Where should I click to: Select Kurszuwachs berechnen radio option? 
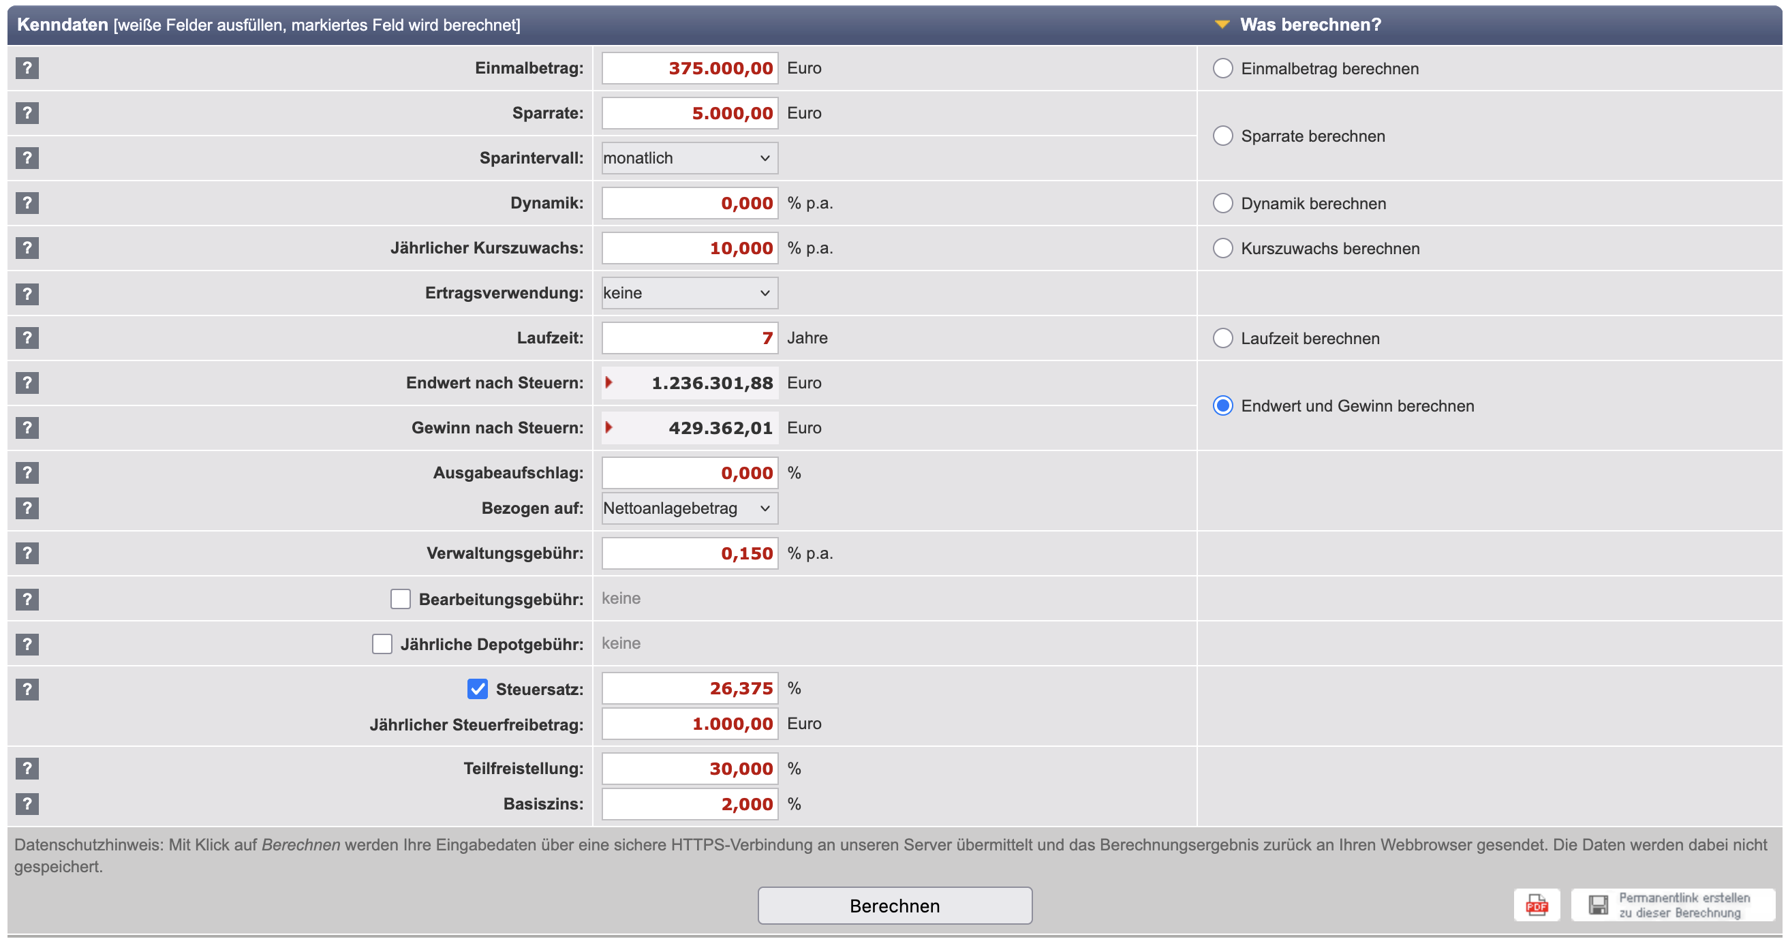[1222, 249]
